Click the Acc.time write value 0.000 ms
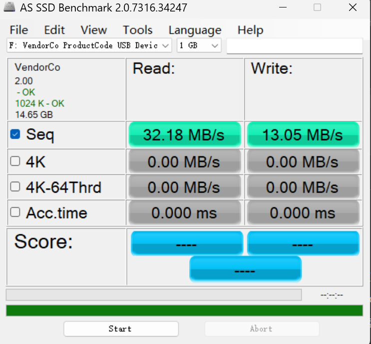This screenshot has width=371, height=344. 303,213
